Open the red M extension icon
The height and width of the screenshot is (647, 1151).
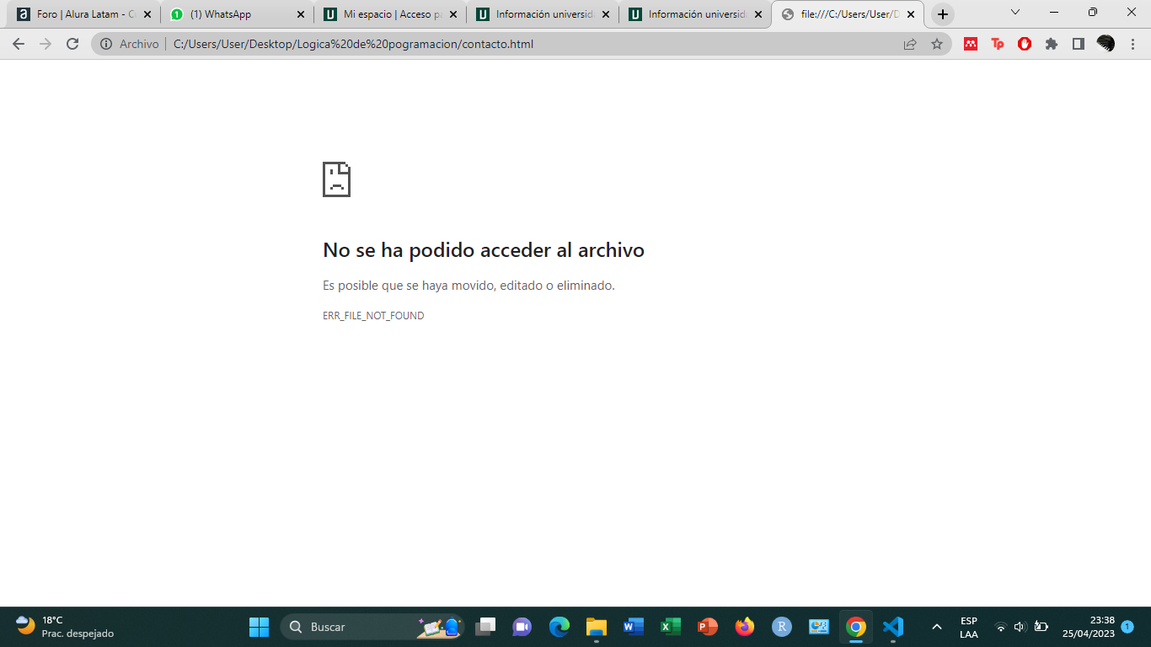971,44
